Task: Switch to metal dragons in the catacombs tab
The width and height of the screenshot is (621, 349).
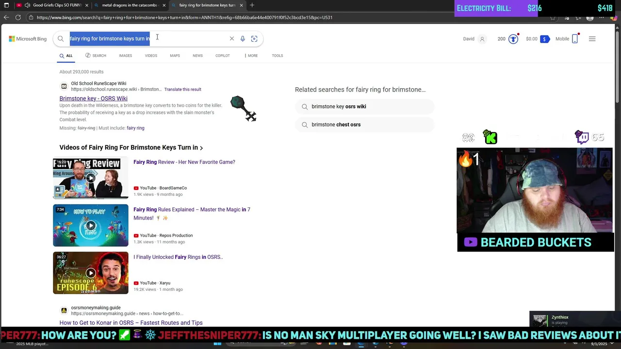Action: click(130, 5)
